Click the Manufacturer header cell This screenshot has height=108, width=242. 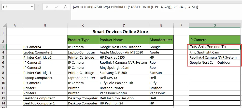[x=161, y=40]
